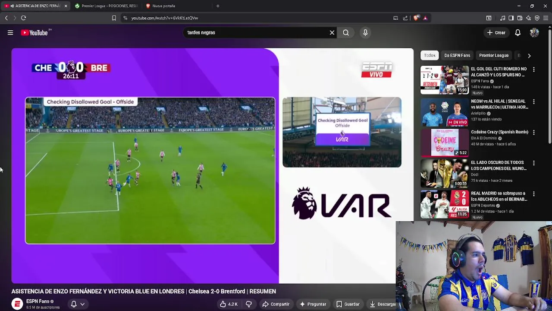Open the browser main hamburger menu
This screenshot has width=552, height=311.
(x=546, y=18)
